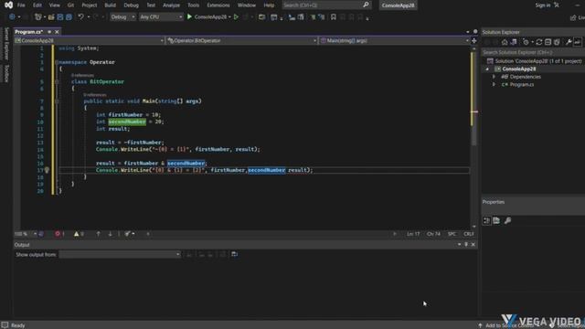This screenshot has width=585, height=329.
Task: Click Solution Explorer pending changes filter icon
Action: [x=526, y=42]
